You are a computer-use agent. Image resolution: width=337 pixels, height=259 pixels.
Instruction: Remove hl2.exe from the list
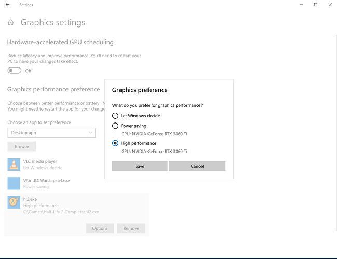click(x=131, y=228)
